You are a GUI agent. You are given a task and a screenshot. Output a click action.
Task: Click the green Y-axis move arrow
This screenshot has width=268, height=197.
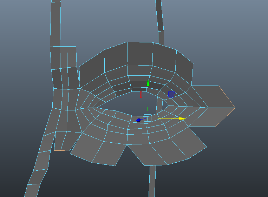[148, 83]
